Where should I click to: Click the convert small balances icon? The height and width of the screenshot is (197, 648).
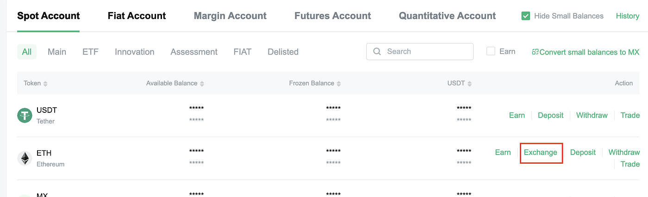pos(535,52)
